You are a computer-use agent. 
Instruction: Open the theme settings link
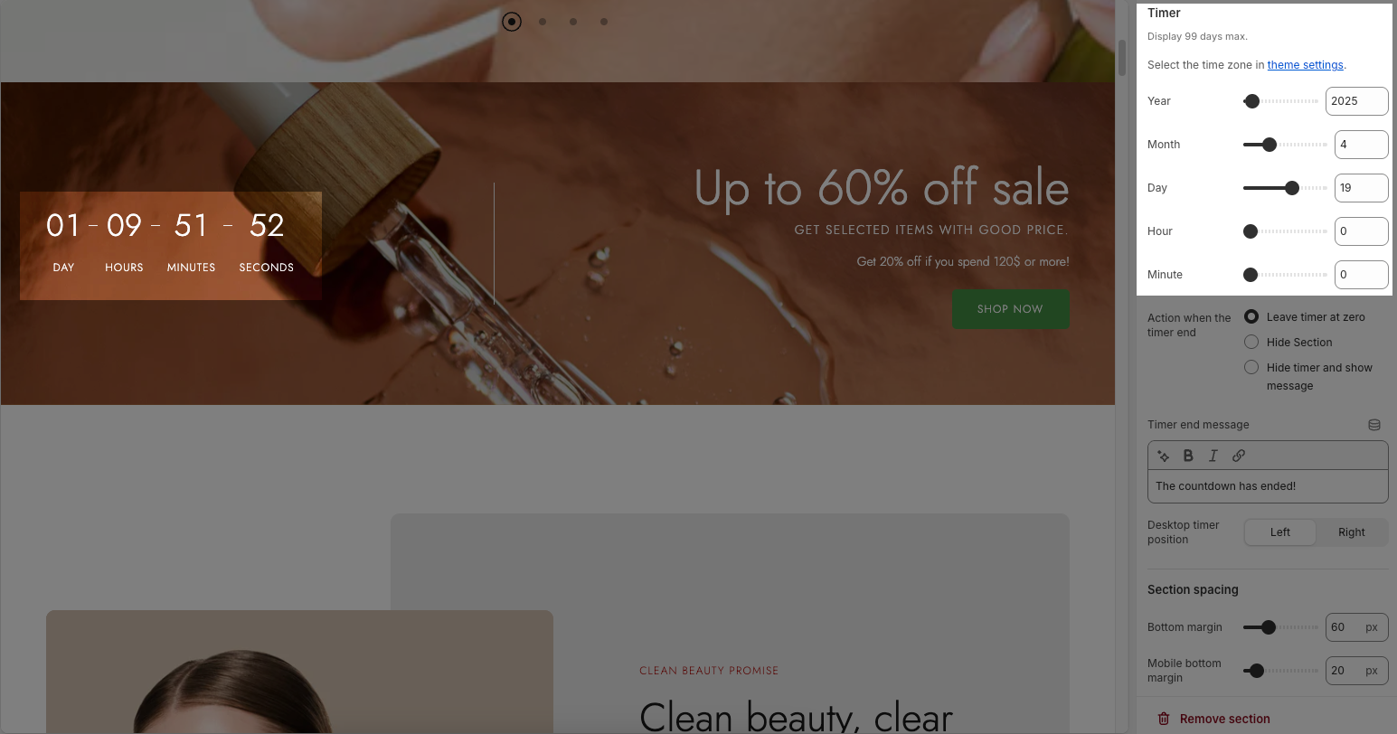(x=1305, y=65)
